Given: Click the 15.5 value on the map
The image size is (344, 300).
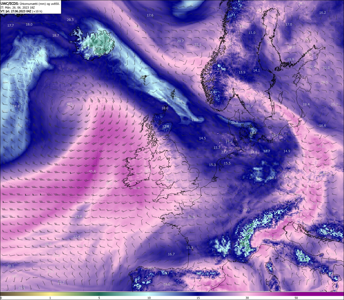Looking at the screenshot, I should pyautogui.click(x=227, y=163).
